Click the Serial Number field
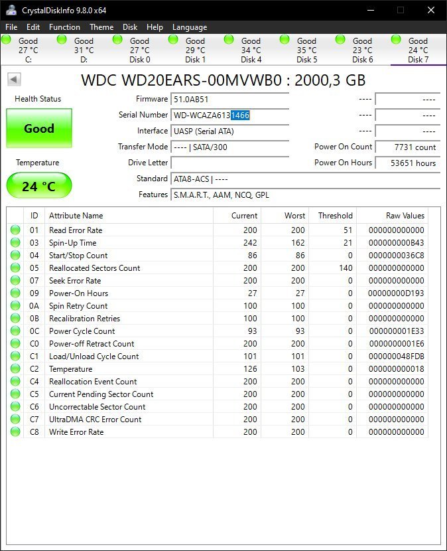 (x=229, y=115)
